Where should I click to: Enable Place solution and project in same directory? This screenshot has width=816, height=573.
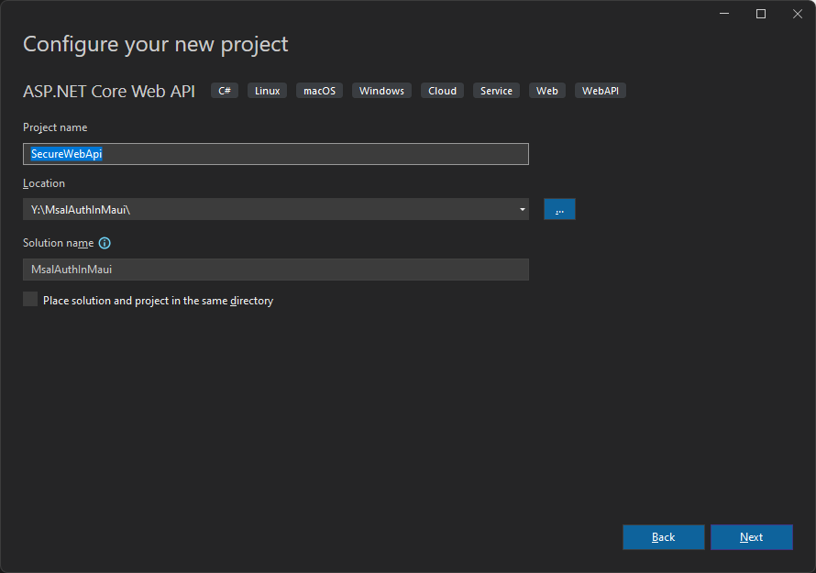coord(30,299)
